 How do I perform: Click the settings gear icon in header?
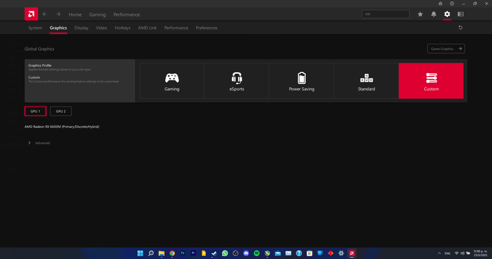tap(447, 14)
